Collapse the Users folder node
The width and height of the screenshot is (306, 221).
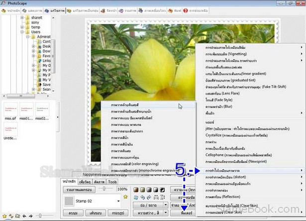coord(22,32)
